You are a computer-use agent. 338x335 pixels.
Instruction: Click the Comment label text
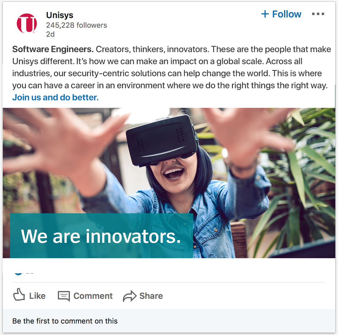[x=93, y=296]
